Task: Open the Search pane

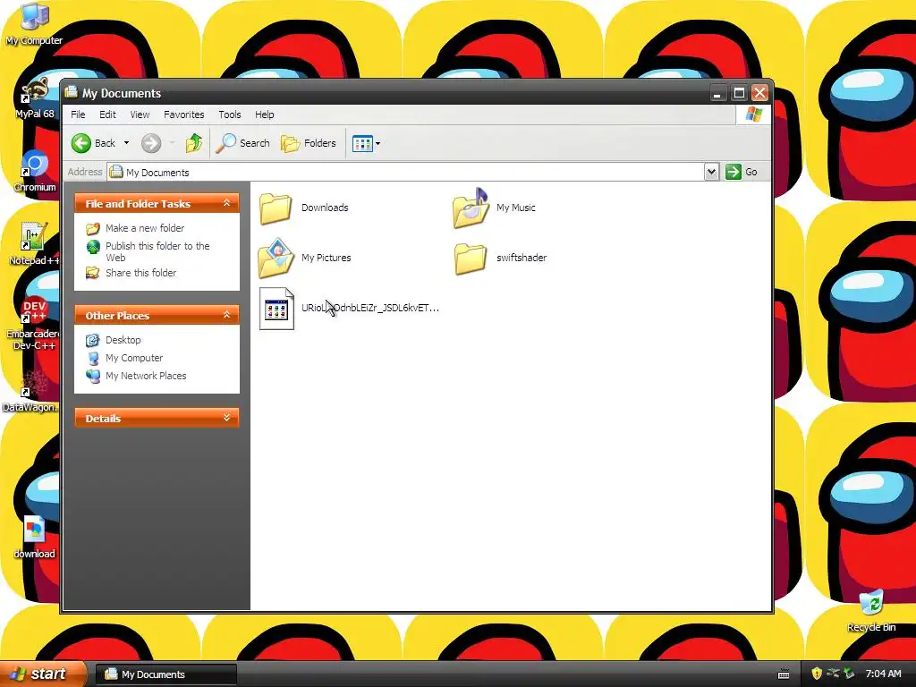Action: coord(243,143)
